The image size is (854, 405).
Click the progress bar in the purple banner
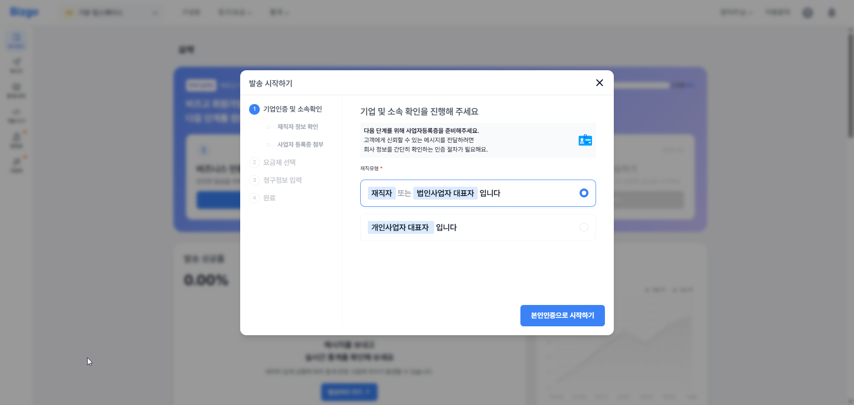point(641,85)
